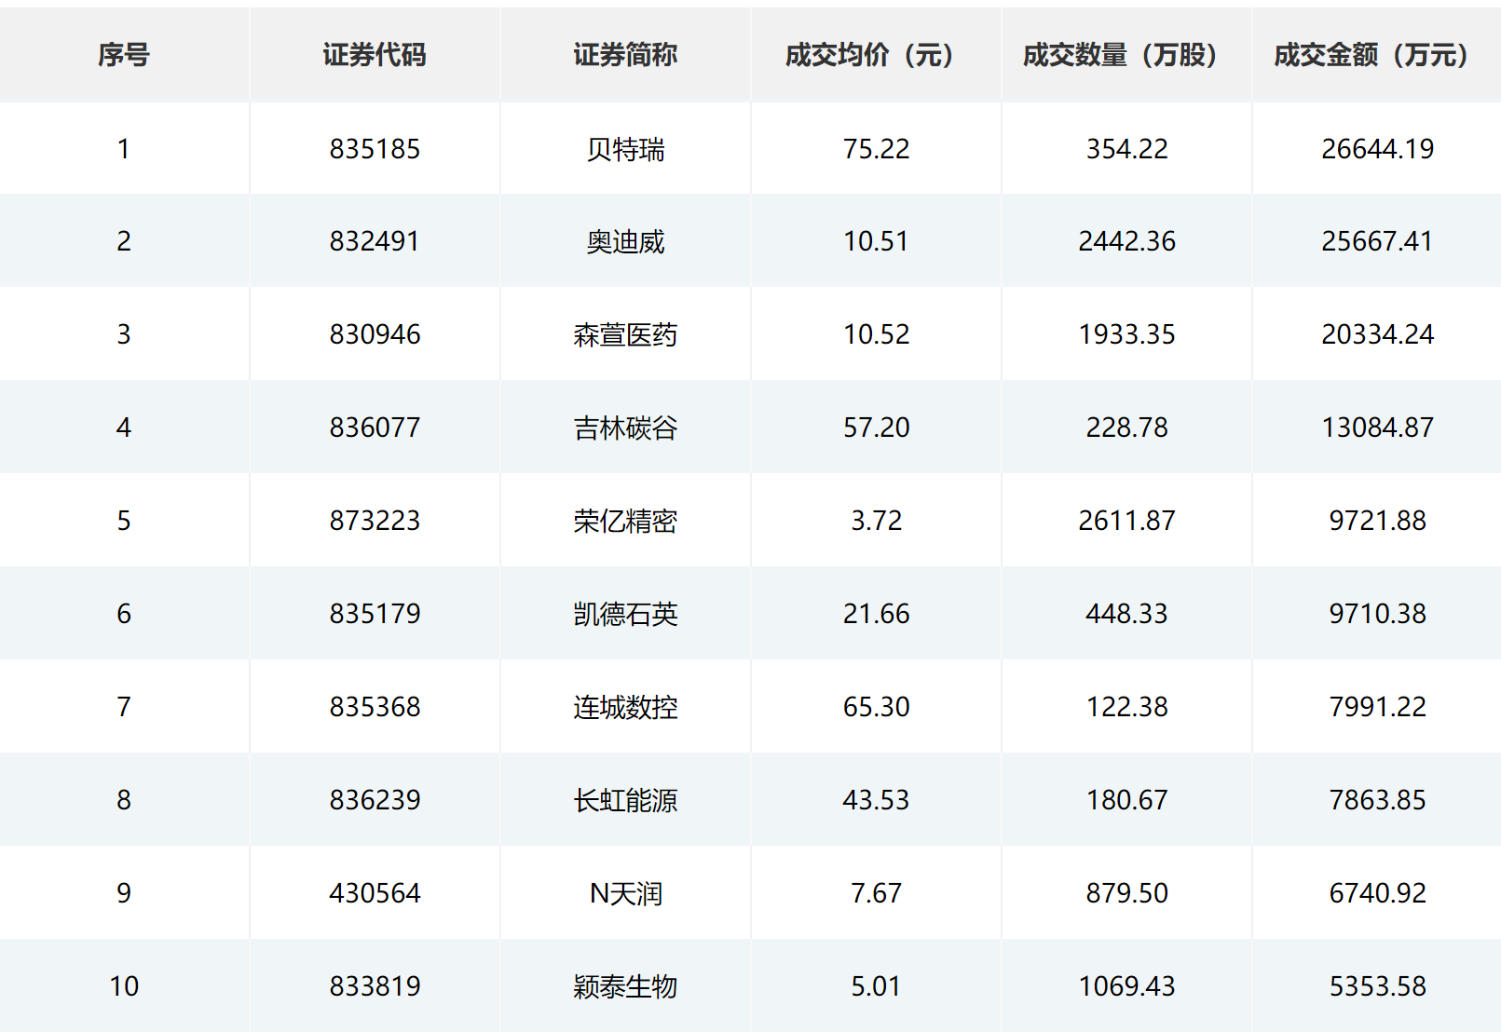This screenshot has height=1032, width=1501.
Task: Select the name 奥迪威
Action: point(625,241)
